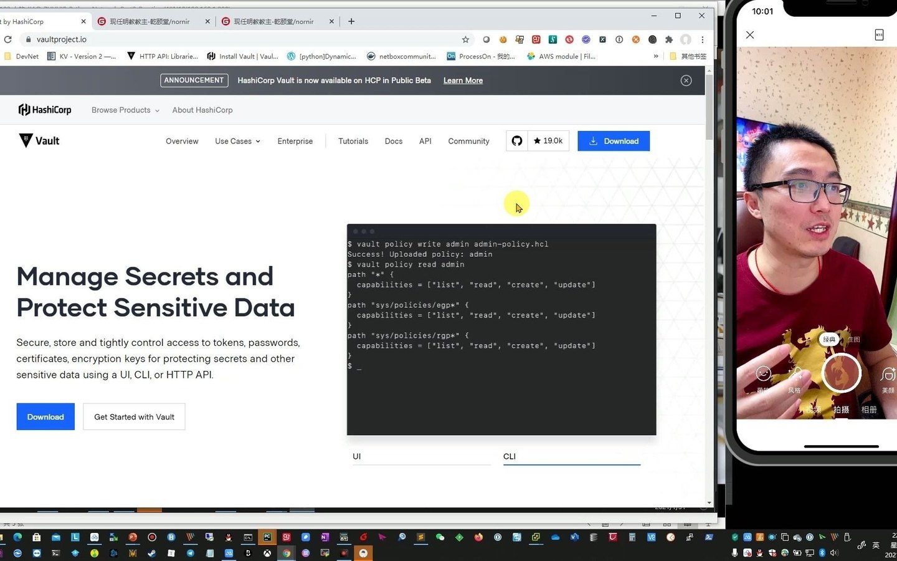This screenshot has width=897, height=561.
Task: Open Microsoft Edge from the taskbar
Action: [17, 537]
